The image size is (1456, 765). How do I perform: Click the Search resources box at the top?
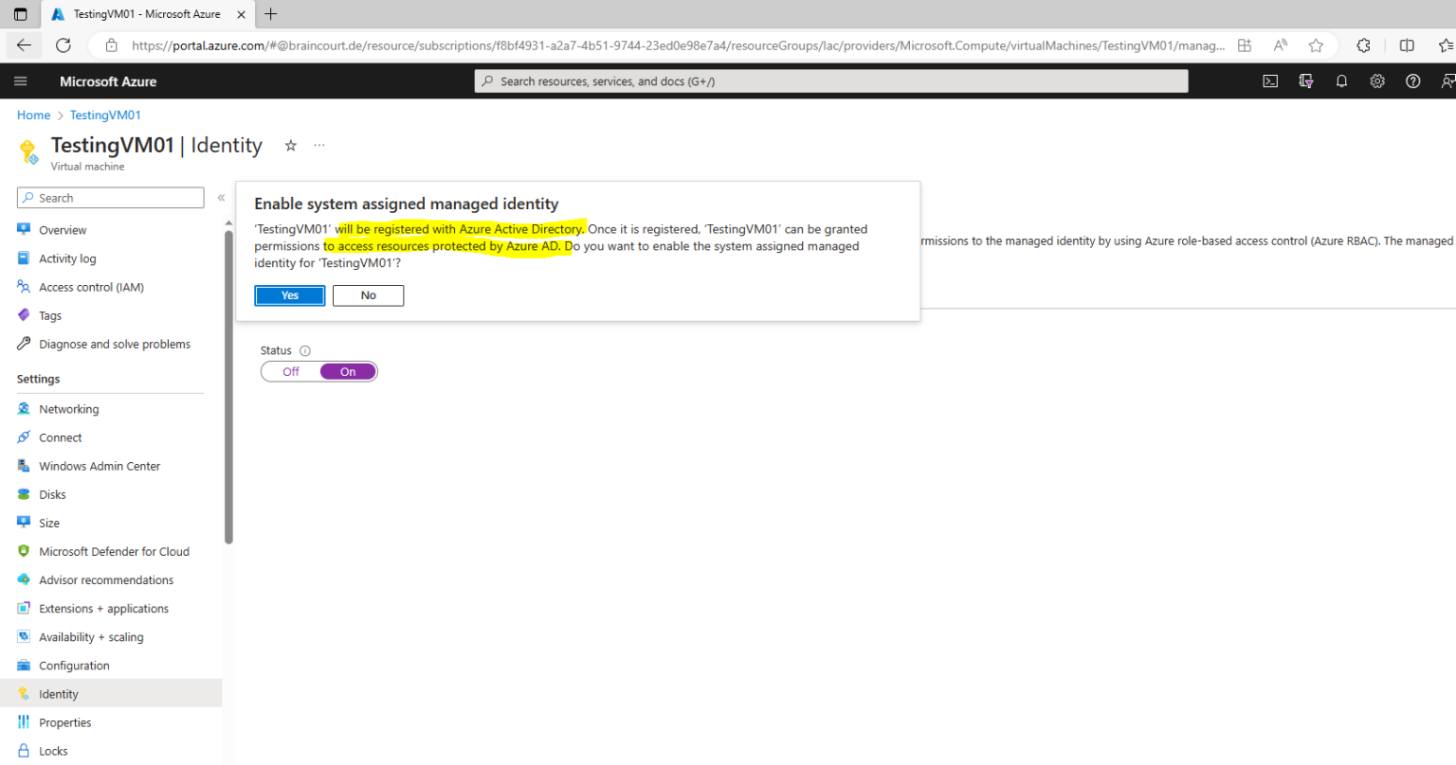point(829,80)
